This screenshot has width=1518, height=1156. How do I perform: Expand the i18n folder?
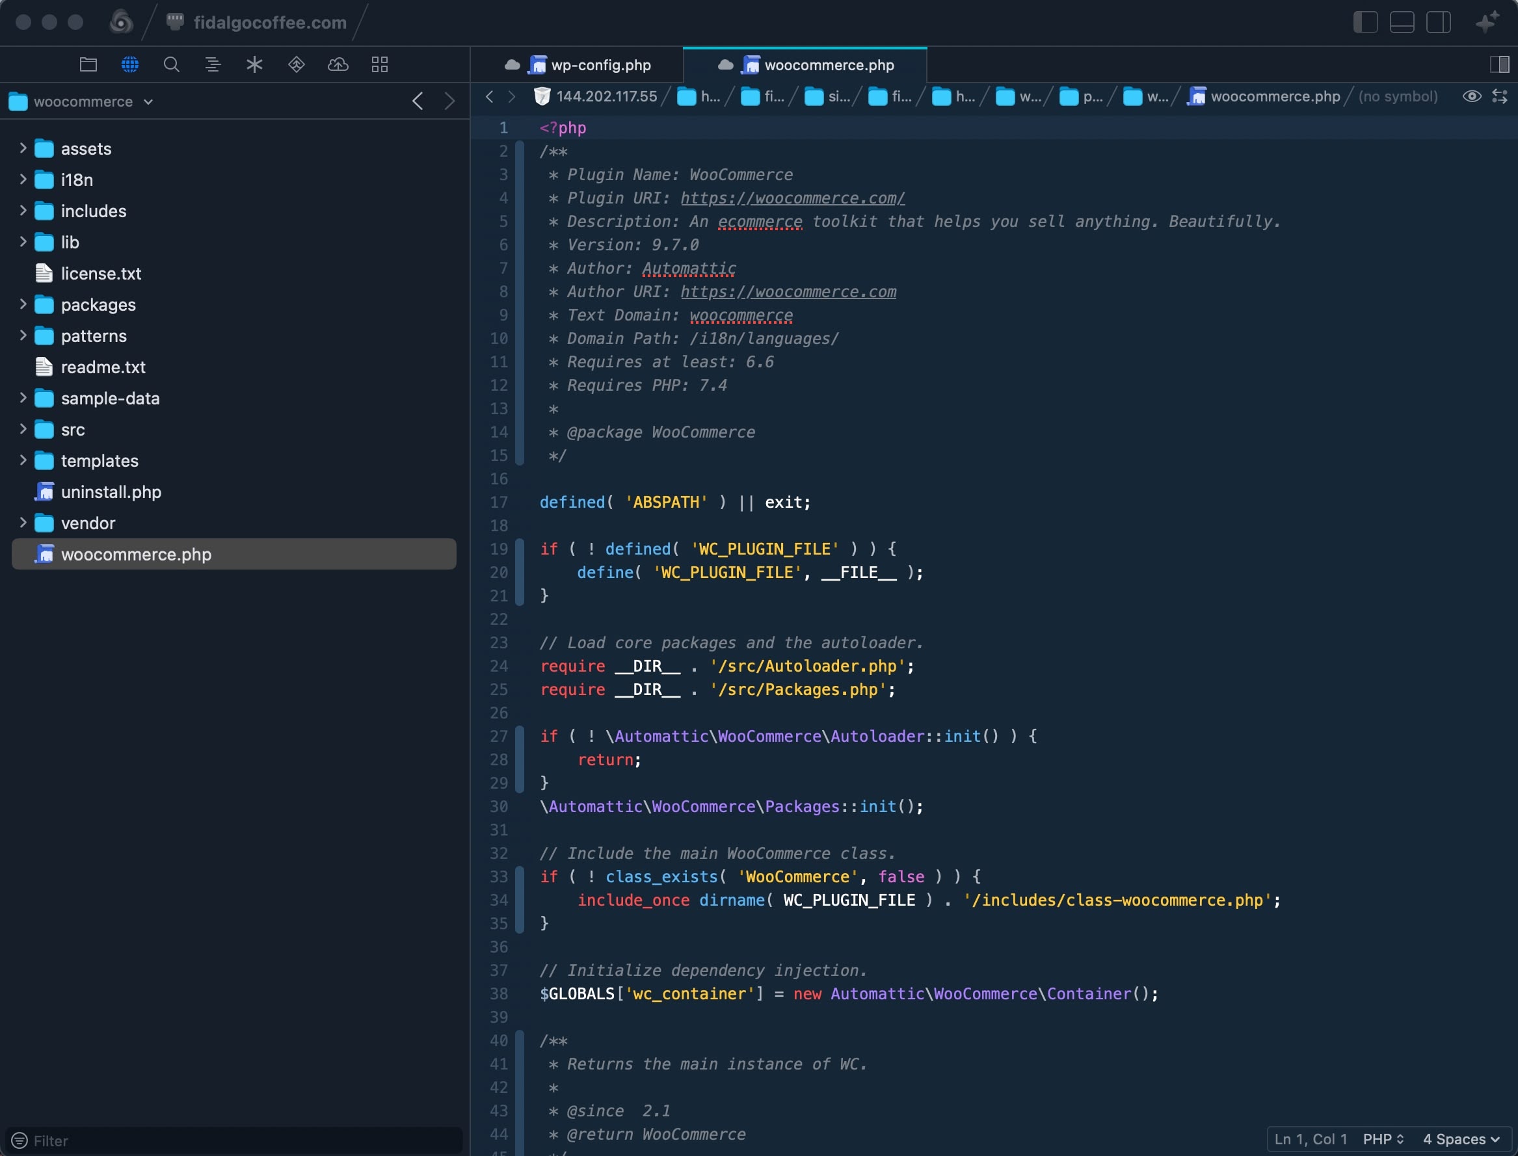23,179
